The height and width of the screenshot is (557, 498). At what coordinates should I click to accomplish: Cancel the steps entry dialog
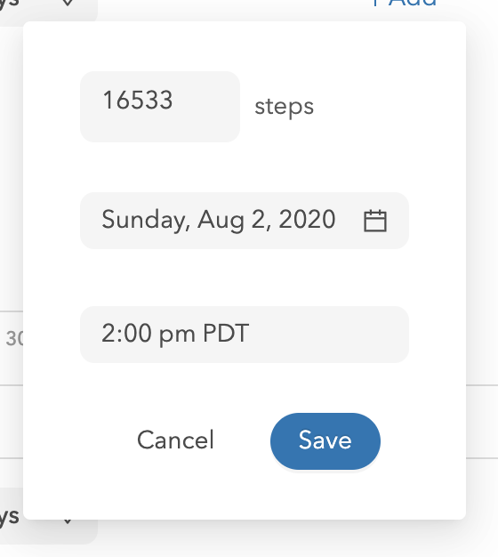point(175,440)
